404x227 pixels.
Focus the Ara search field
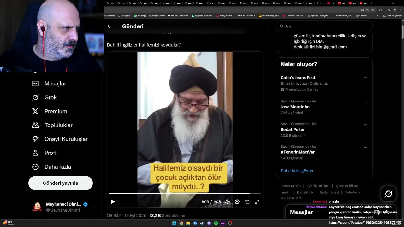point(324,26)
